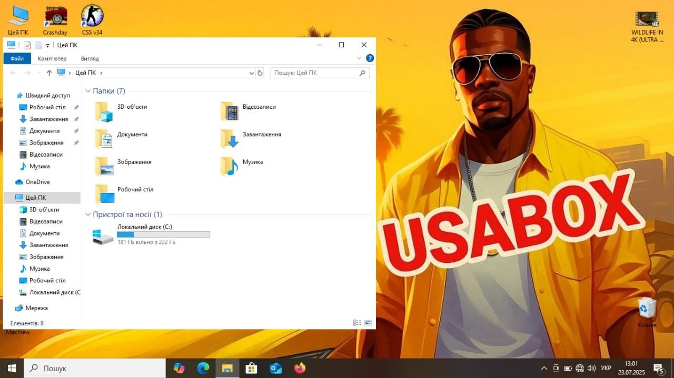Open the root breadcrumb chevron before Цей ПК
This screenshot has width=674, height=378.
click(70, 73)
